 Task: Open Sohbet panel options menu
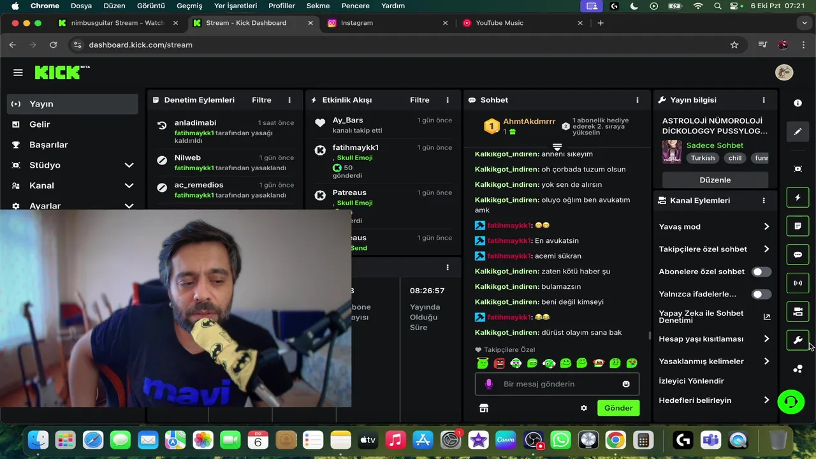(x=637, y=100)
